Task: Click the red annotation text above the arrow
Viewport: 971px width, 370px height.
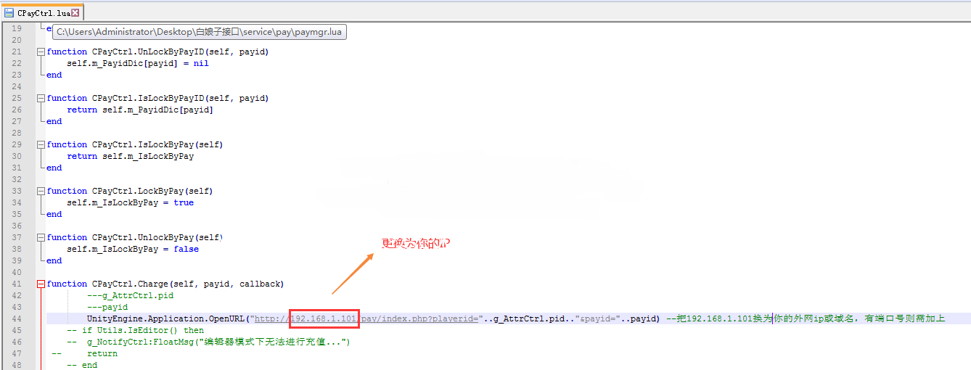Action: click(416, 243)
